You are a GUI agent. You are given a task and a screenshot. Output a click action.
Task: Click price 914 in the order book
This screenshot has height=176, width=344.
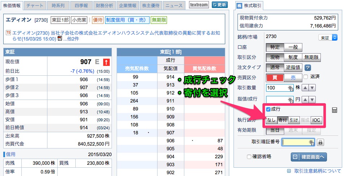pyautogui.click(x=171, y=77)
